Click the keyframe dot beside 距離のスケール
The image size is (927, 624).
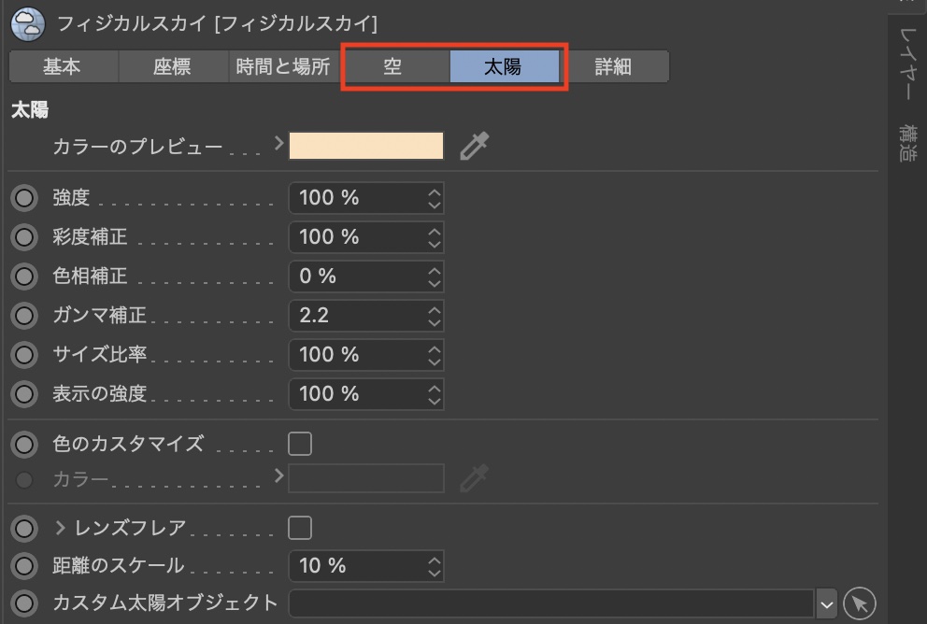click(x=24, y=565)
